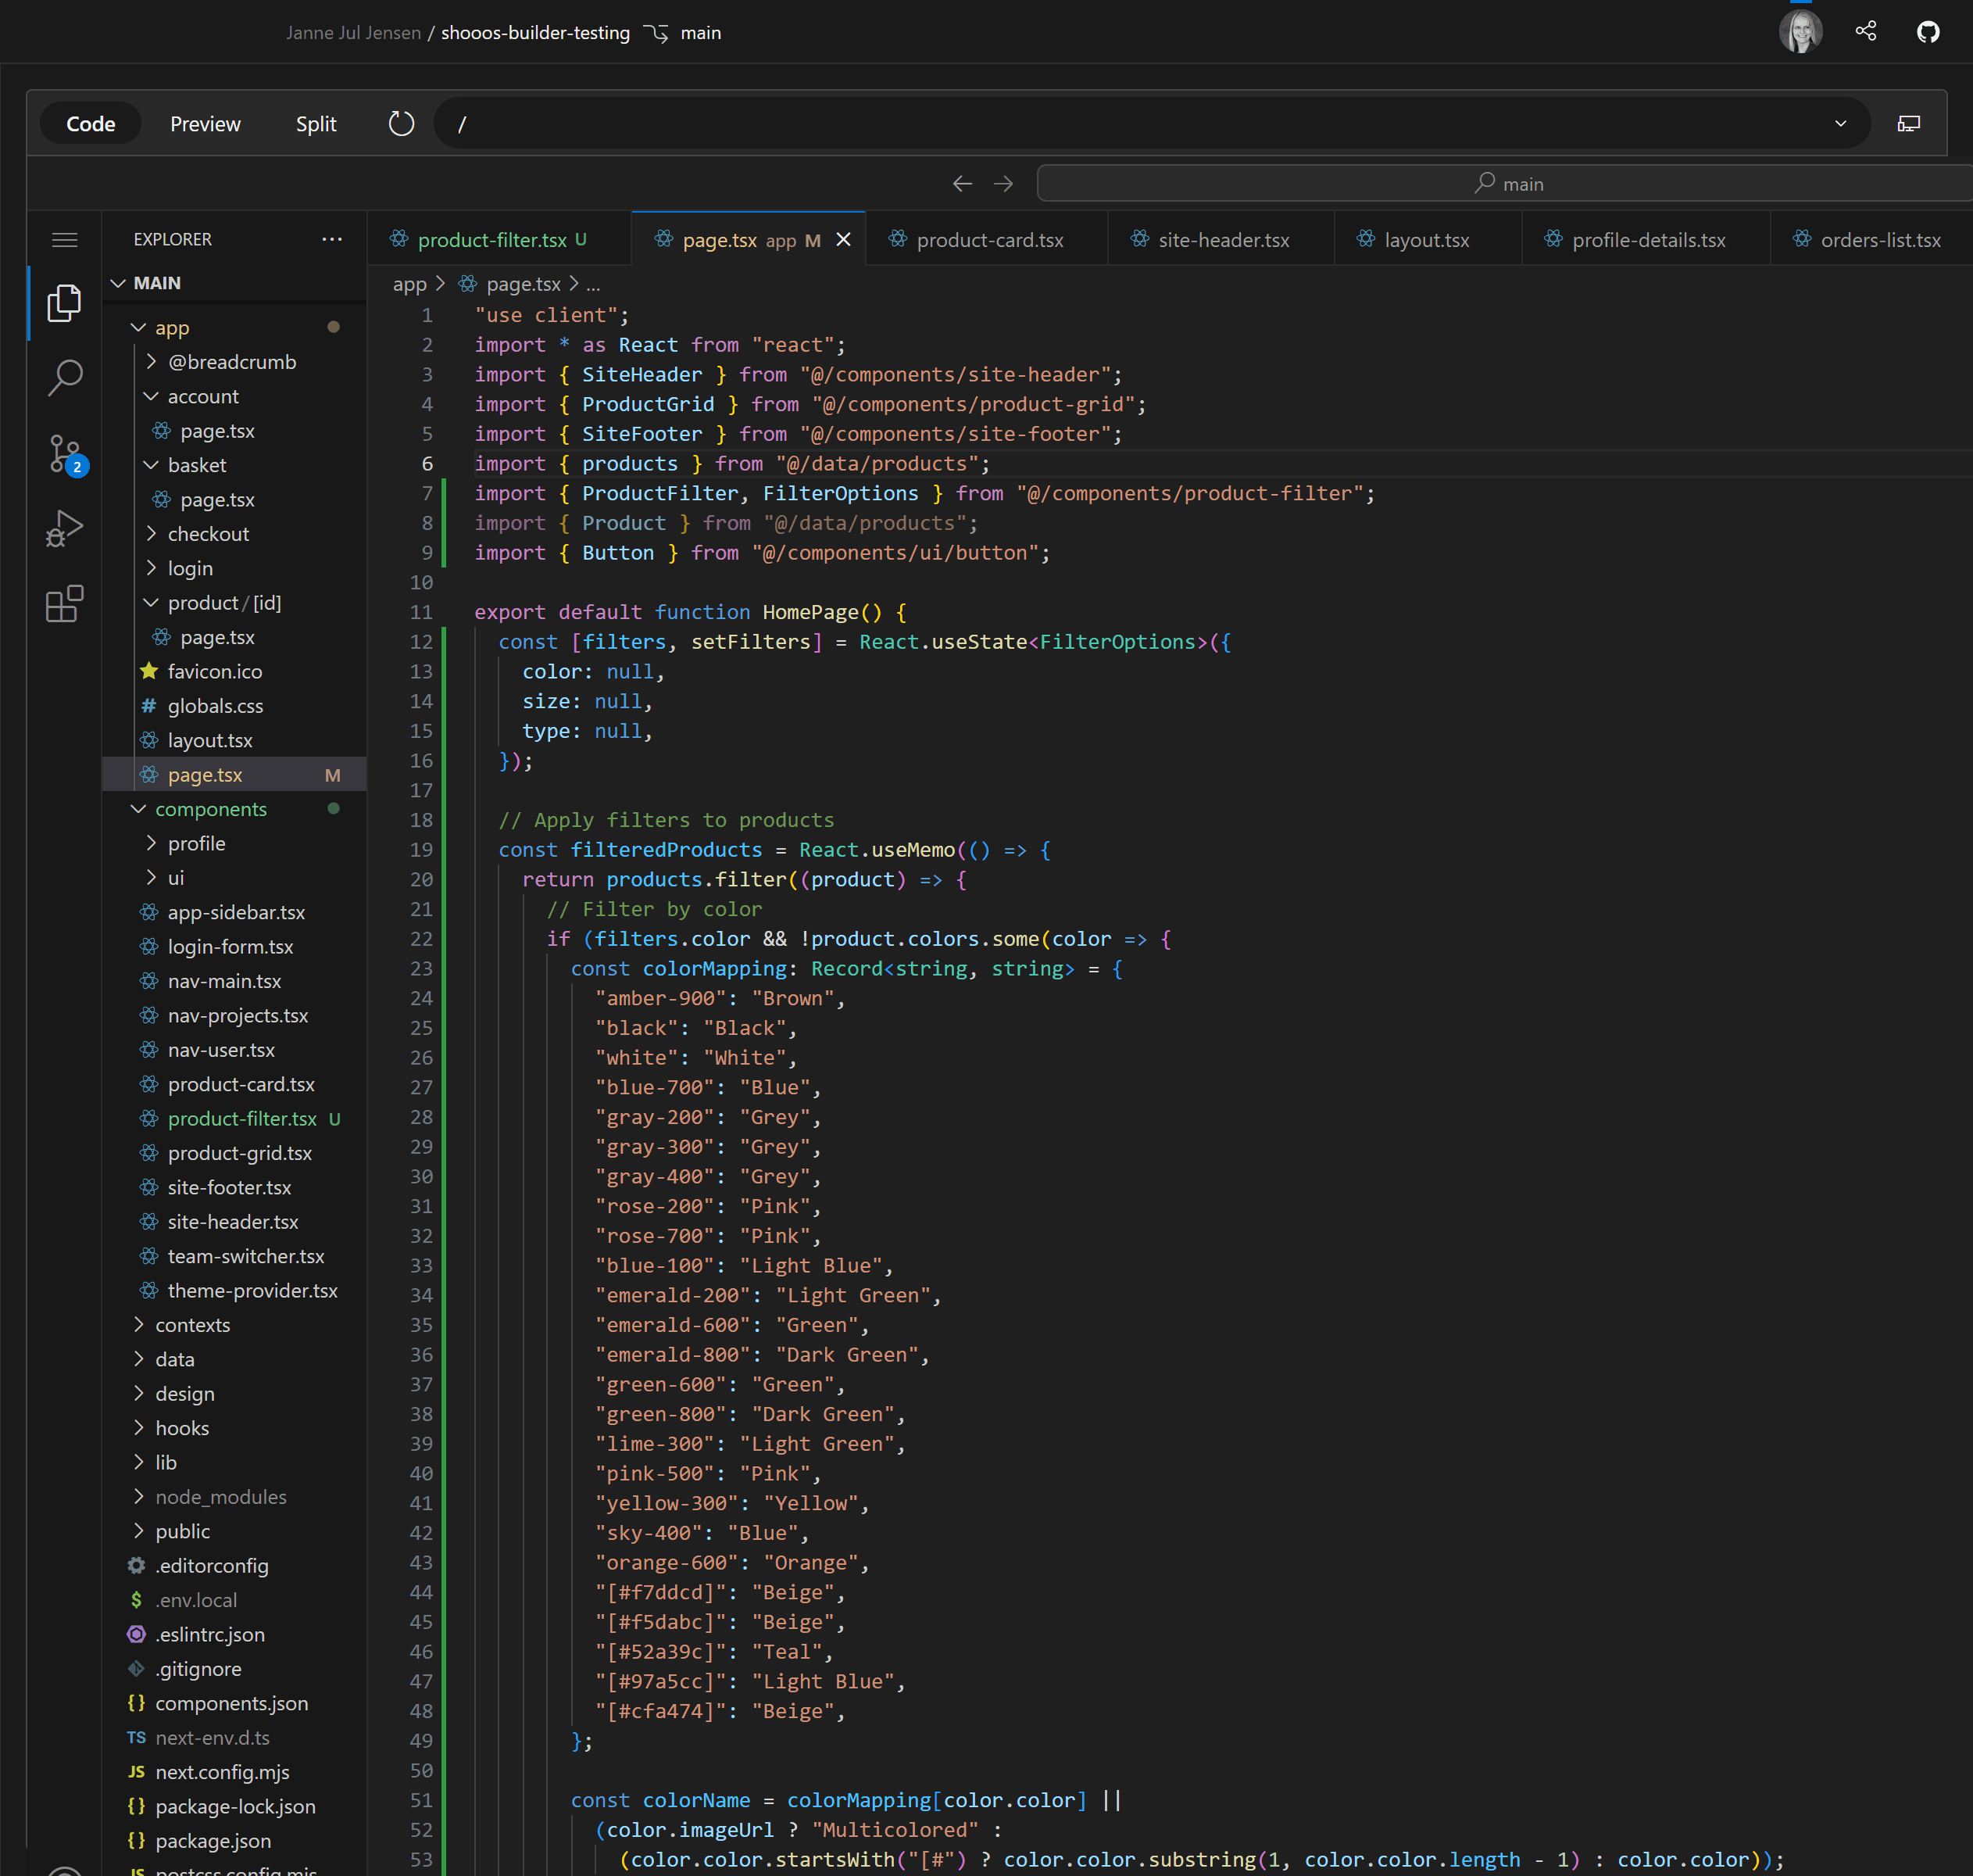Open the shooos-builder-testing repository link

click(x=536, y=33)
